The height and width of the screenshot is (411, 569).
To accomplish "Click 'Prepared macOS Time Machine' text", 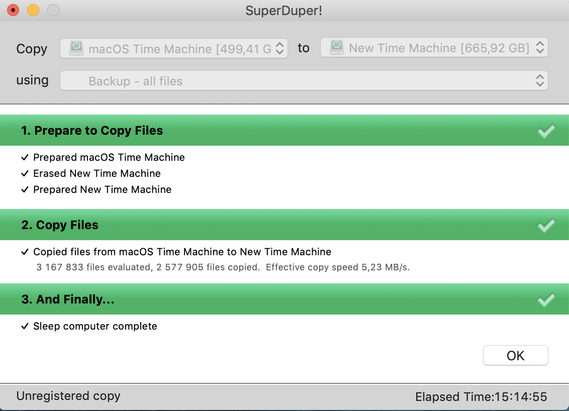I will pyautogui.click(x=109, y=157).
